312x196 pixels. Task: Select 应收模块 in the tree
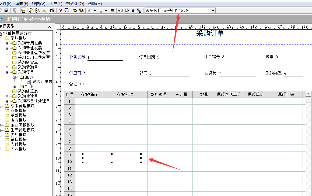coord(19,149)
